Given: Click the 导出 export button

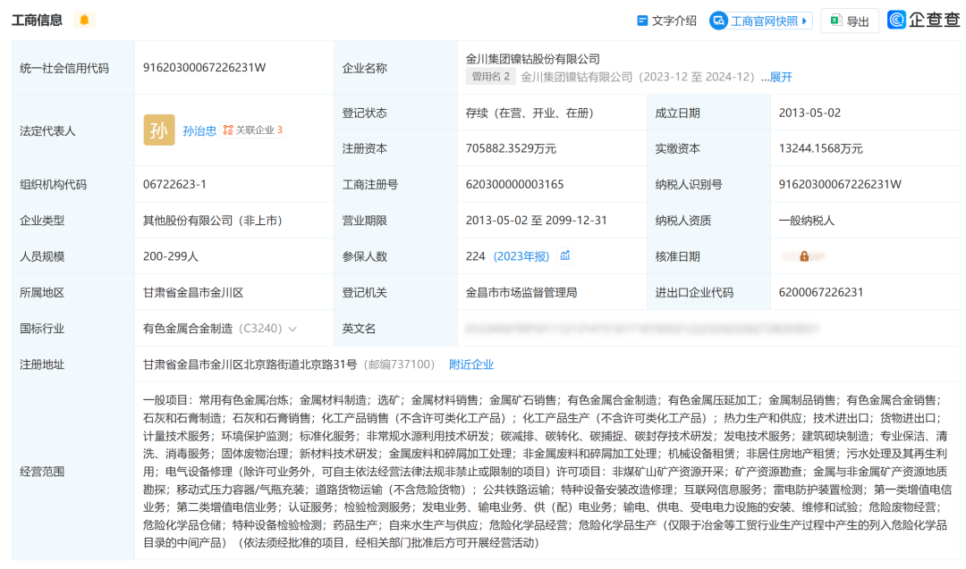Looking at the screenshot, I should pyautogui.click(x=850, y=21).
